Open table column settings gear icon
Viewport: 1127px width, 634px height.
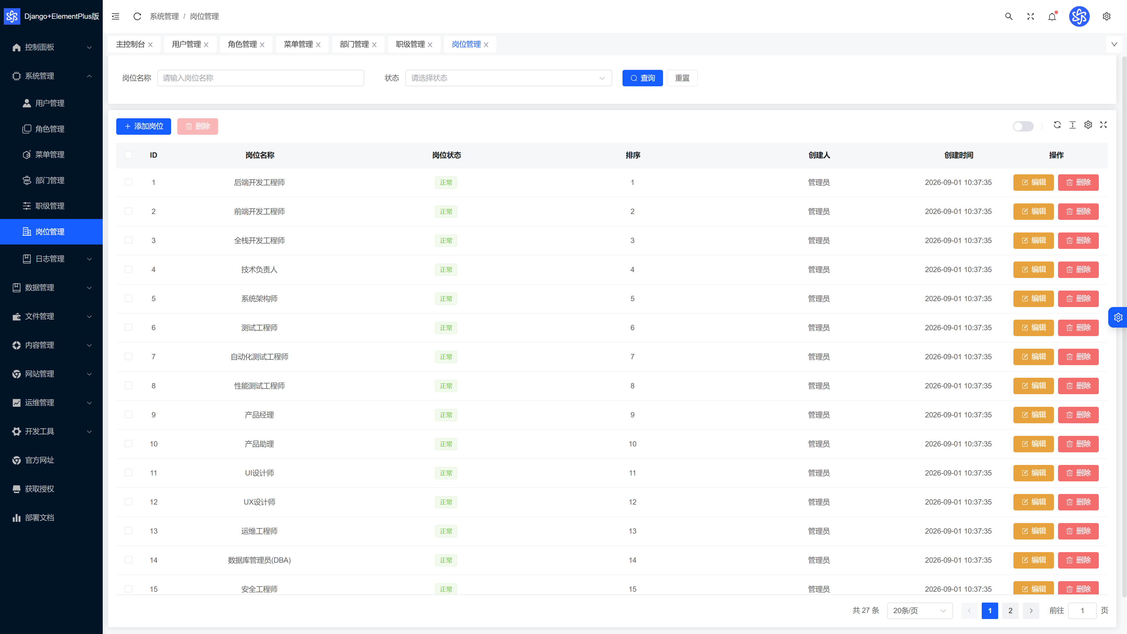[1088, 125]
